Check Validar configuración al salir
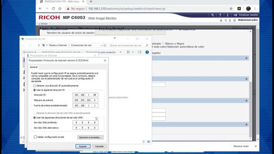 coord(35,137)
